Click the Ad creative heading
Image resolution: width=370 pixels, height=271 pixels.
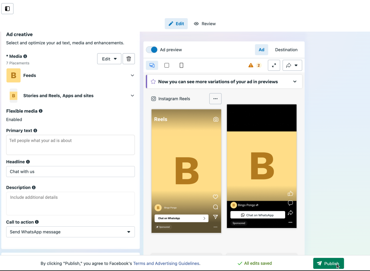click(19, 34)
